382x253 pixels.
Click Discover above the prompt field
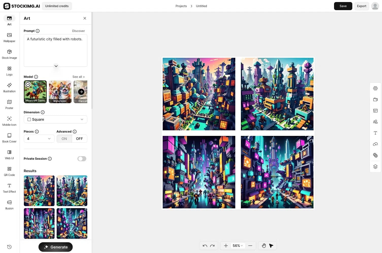78,31
